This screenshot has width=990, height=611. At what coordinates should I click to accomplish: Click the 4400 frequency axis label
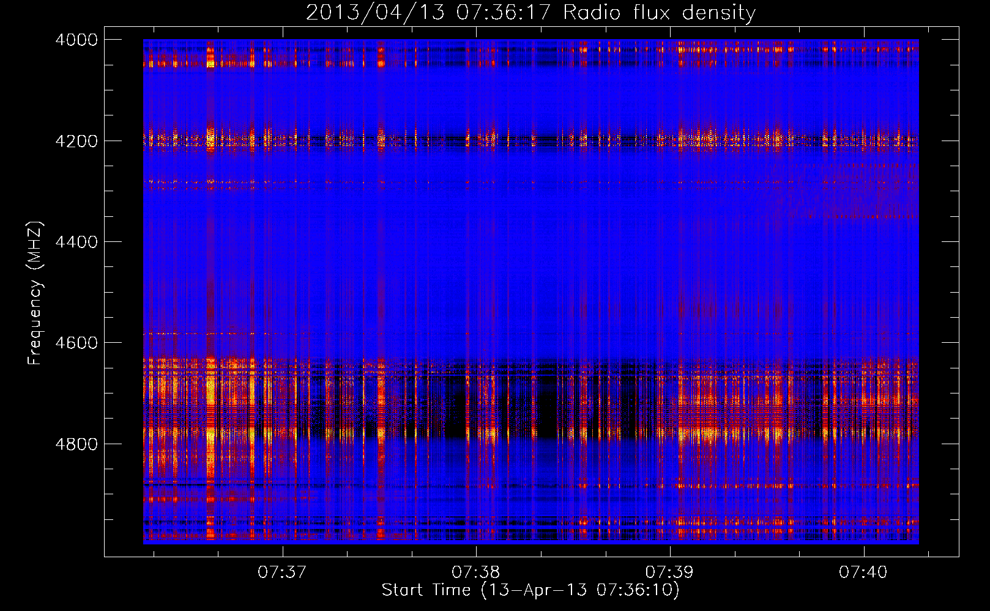coord(76,242)
